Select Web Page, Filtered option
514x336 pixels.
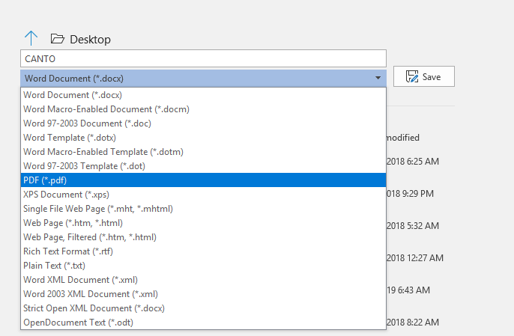[203, 237]
